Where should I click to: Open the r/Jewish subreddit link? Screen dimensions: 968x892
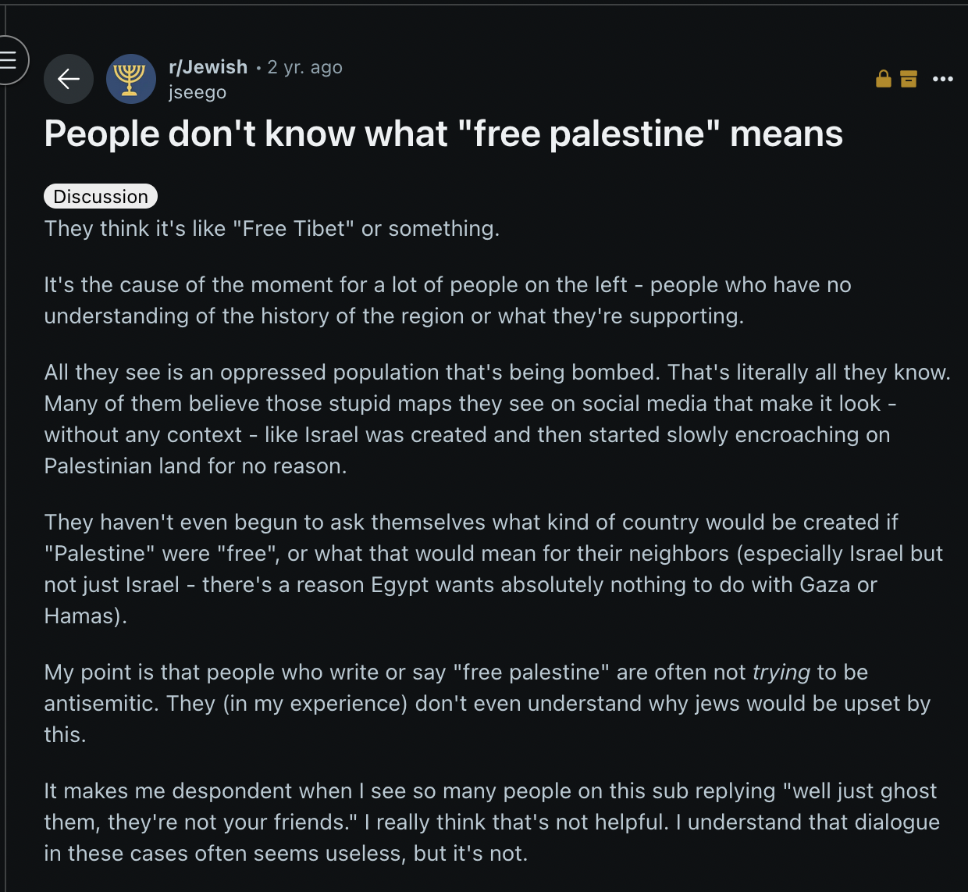208,67
